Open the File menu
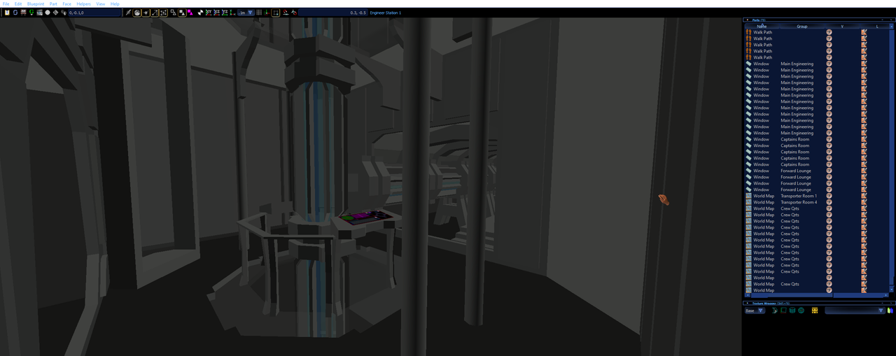Image resolution: width=896 pixels, height=356 pixels. click(6, 3)
